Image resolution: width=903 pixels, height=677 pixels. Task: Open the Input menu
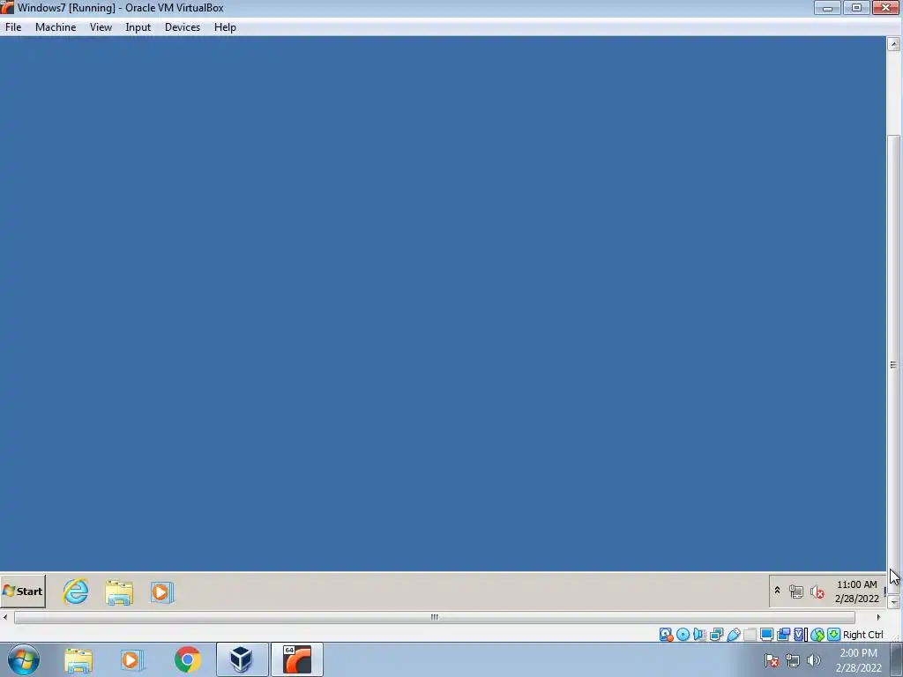138,27
